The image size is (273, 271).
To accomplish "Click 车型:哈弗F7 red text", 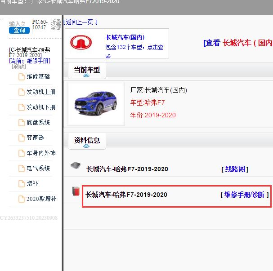I will tap(148, 102).
